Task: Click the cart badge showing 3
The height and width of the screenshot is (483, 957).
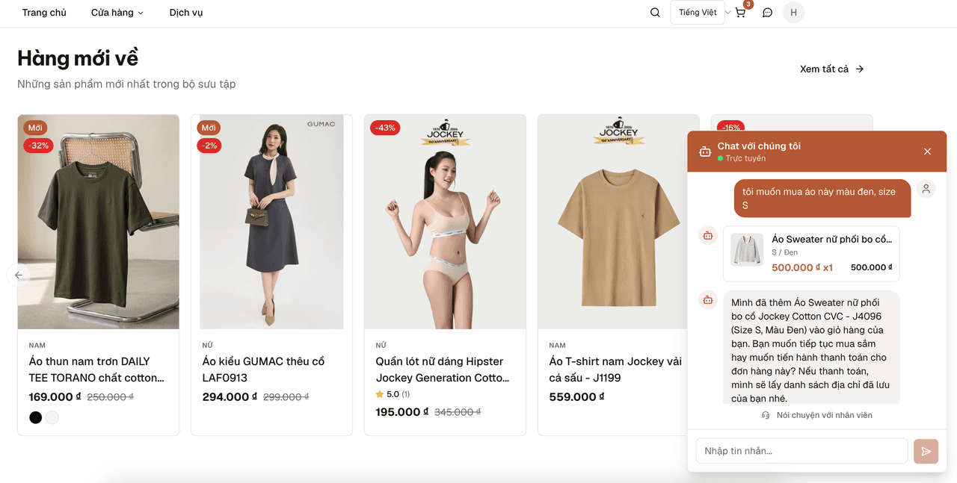Action: click(x=748, y=4)
